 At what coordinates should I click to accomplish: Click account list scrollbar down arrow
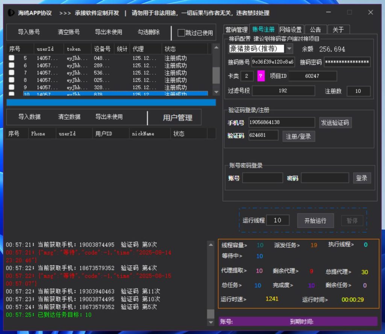point(216,92)
